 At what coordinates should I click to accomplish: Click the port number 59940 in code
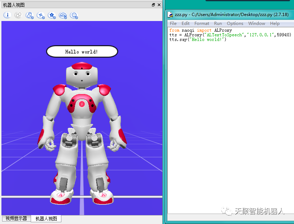point(283,35)
